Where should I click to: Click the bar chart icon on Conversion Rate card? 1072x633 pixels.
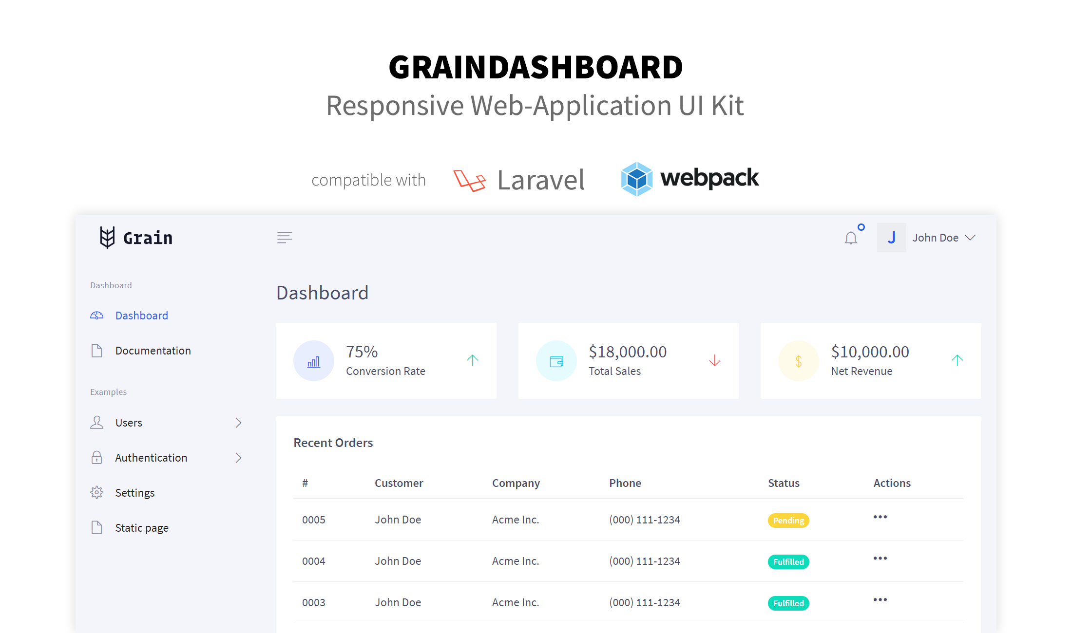coord(314,361)
